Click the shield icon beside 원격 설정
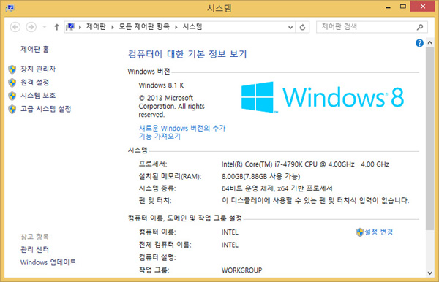The height and width of the screenshot is (282, 439). tap(12, 83)
